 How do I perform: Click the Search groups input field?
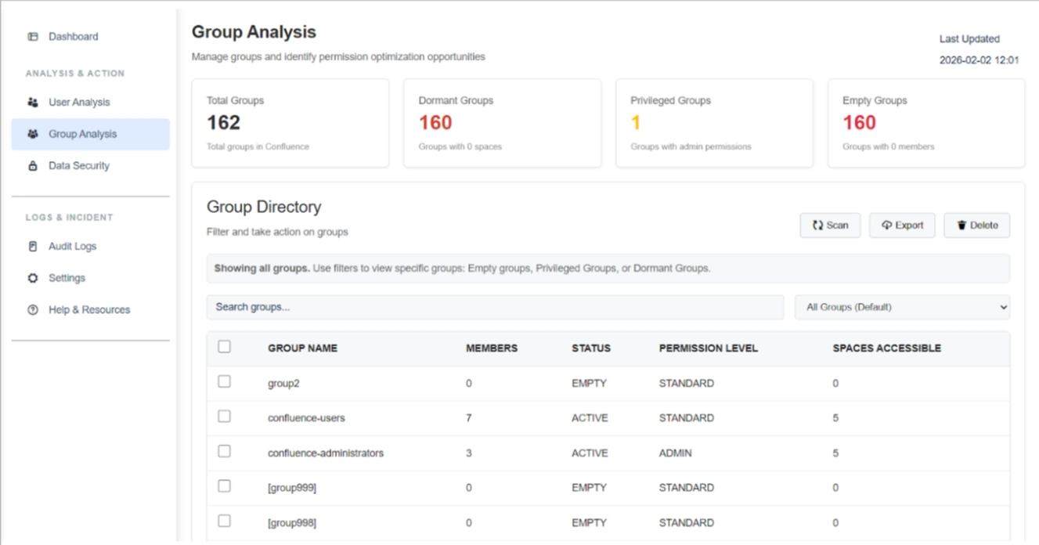pyautogui.click(x=494, y=307)
